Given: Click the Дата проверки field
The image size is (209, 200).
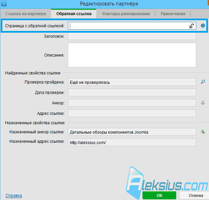Looking at the screenshot, I should pyautogui.click(x=132, y=93).
